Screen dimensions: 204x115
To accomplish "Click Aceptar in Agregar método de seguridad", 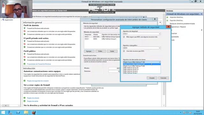I will [152, 78].
